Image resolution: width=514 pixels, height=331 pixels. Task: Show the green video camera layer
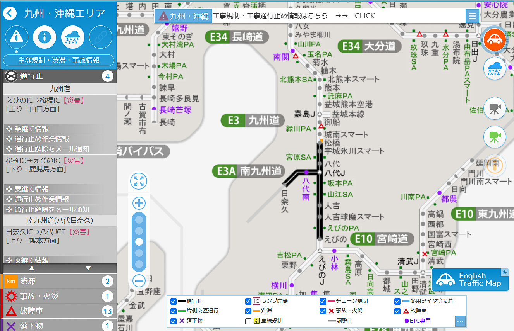pyautogui.click(x=495, y=137)
